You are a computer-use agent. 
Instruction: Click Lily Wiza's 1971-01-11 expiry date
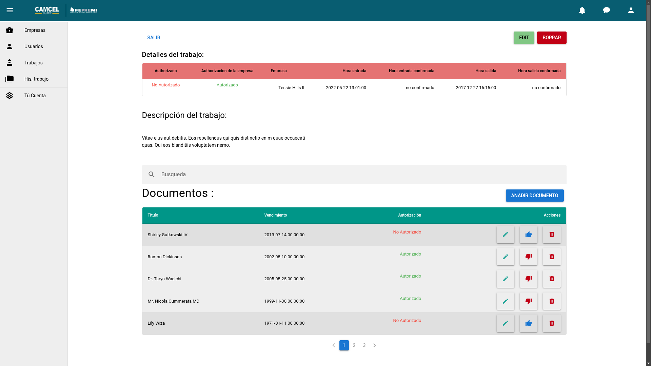pos(284,323)
